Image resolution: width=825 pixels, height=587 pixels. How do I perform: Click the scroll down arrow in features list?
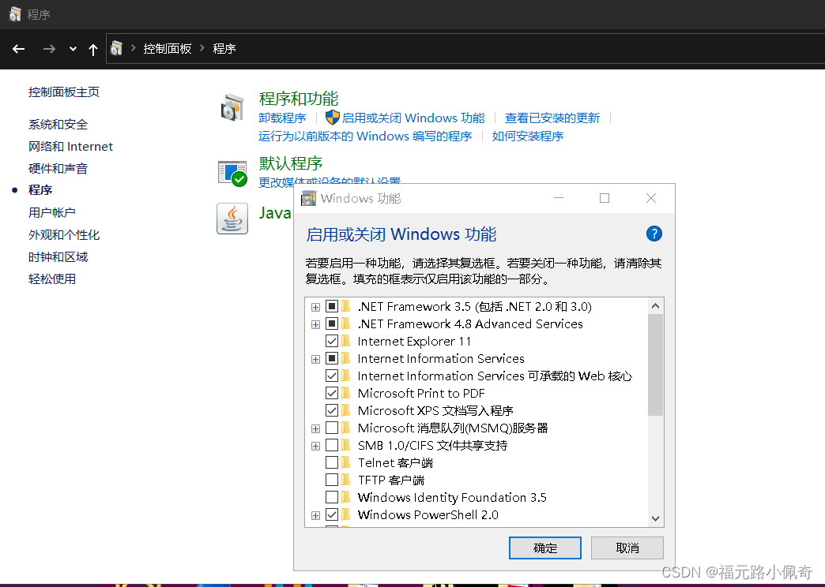coord(655,518)
